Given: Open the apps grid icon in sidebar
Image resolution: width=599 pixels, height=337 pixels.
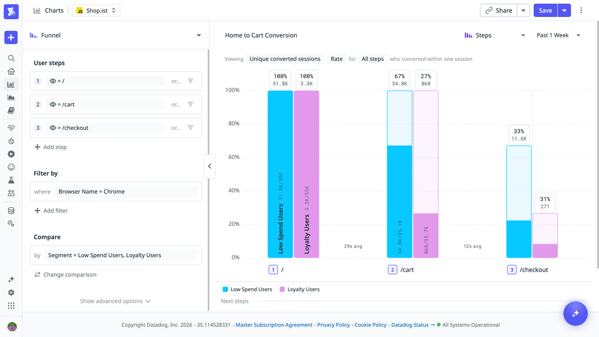Looking at the screenshot, I should (11, 306).
